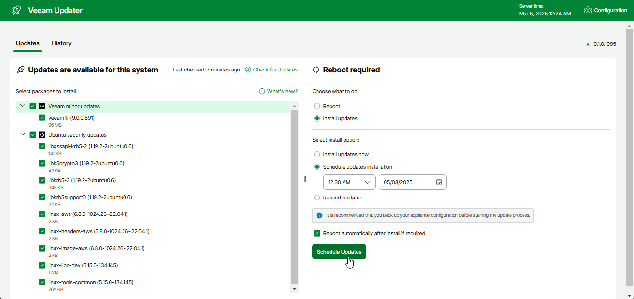
Task: Click the Server time Mar 5, 2025 text
Action: pyautogui.click(x=545, y=14)
